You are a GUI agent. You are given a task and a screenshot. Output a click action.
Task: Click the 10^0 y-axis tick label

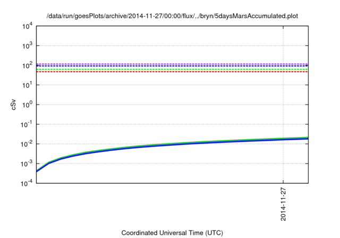tap(27, 105)
